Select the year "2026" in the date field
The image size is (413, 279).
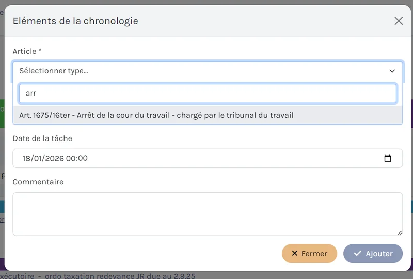pyautogui.click(x=54, y=159)
